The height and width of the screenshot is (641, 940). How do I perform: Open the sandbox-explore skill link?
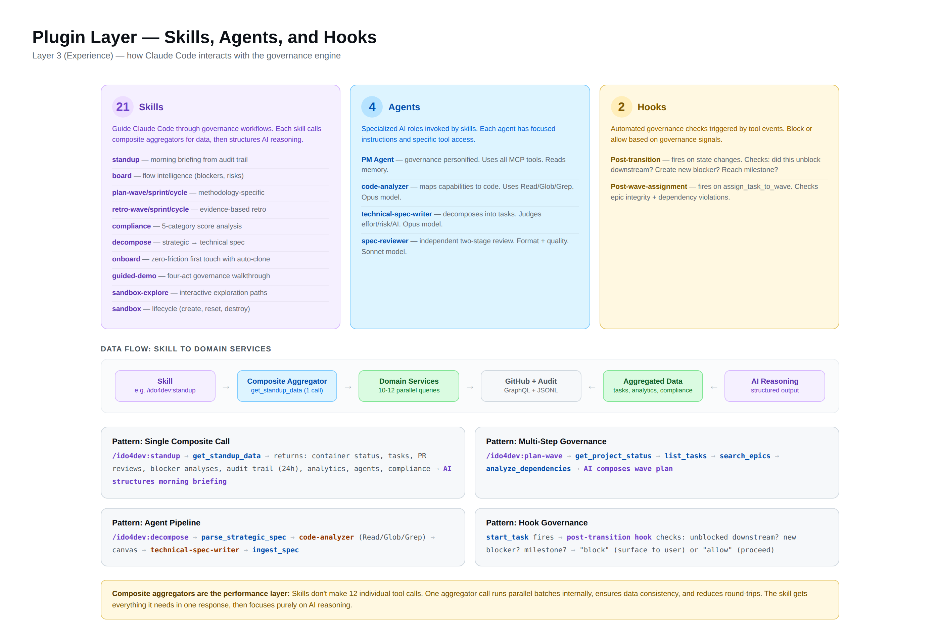pos(140,292)
